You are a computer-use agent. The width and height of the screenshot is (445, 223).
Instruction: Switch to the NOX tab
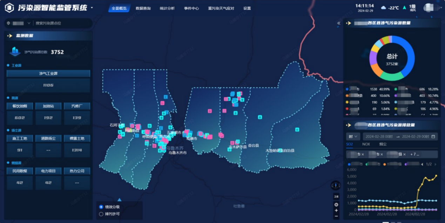pyautogui.click(x=366, y=144)
